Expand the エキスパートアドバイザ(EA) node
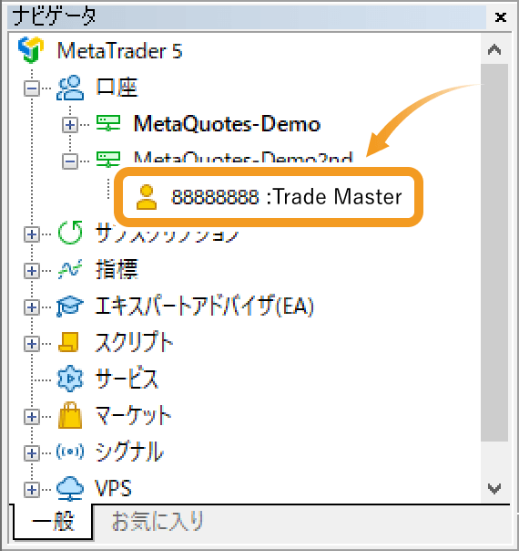519x551 pixels. (32, 307)
